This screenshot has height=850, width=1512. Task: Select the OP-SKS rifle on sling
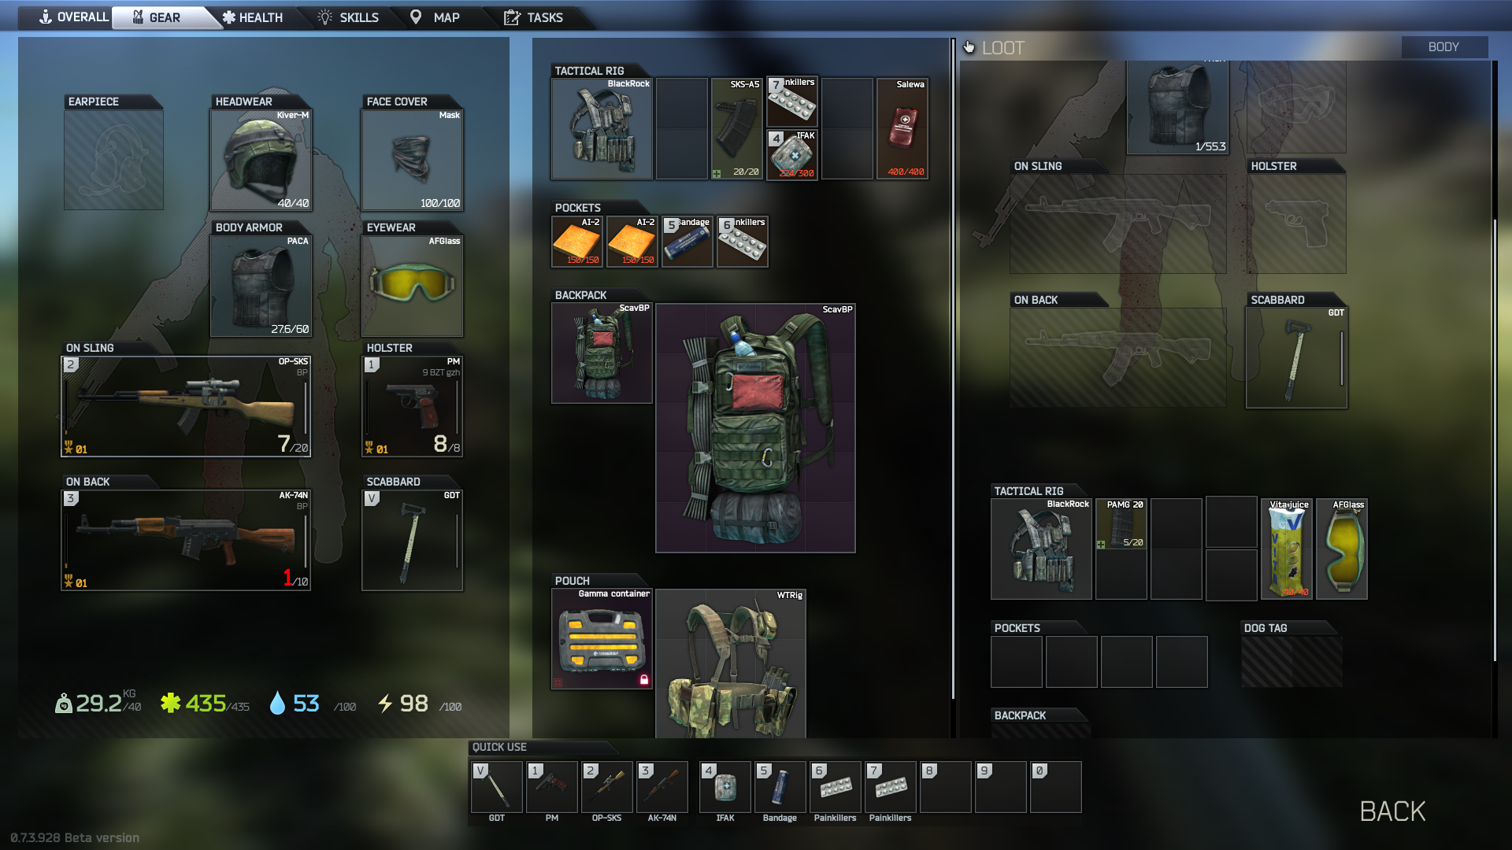tap(186, 406)
